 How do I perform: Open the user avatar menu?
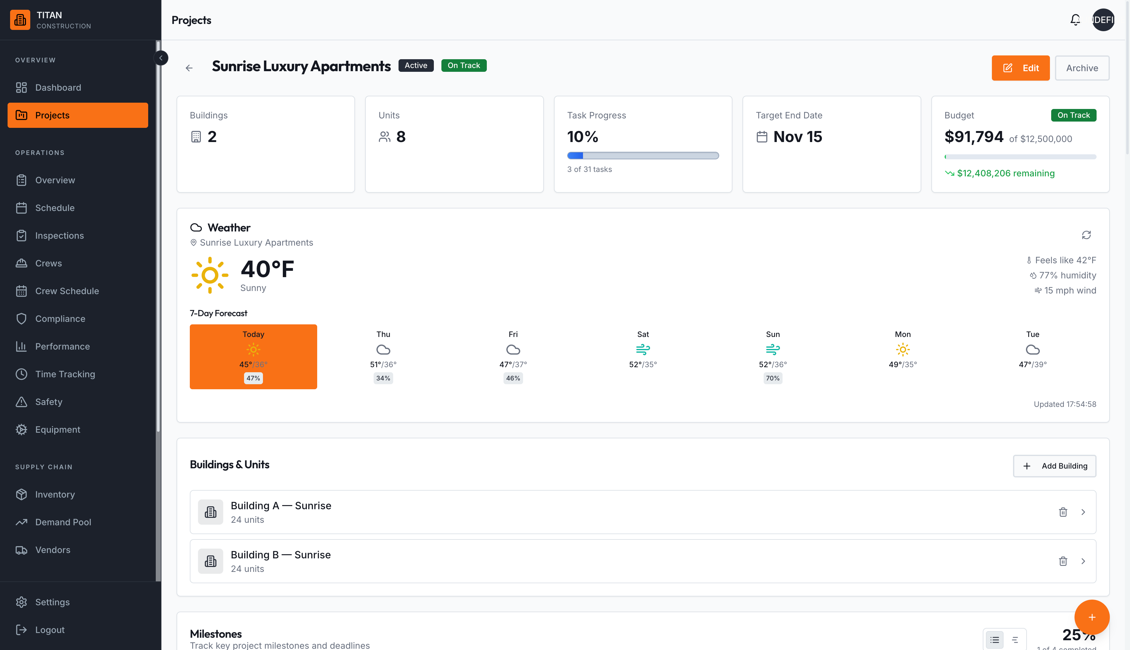(x=1103, y=20)
